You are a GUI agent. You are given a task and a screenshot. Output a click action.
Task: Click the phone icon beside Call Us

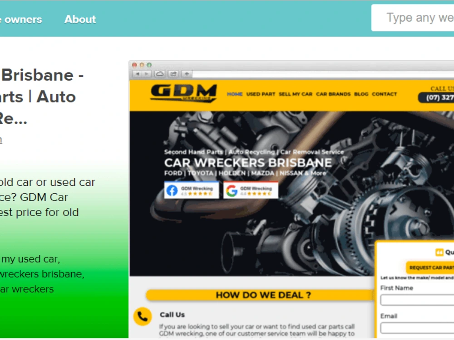(143, 316)
